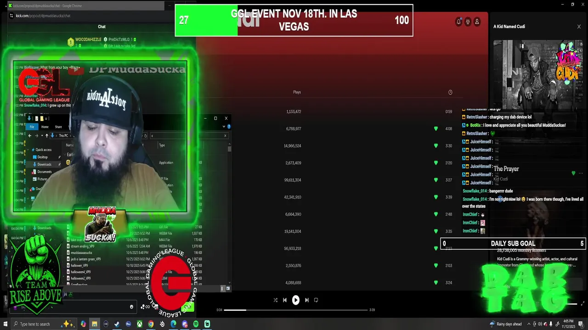The image size is (588, 330).
Task: Toggle heart on the 4:08 track
Action: (436, 129)
